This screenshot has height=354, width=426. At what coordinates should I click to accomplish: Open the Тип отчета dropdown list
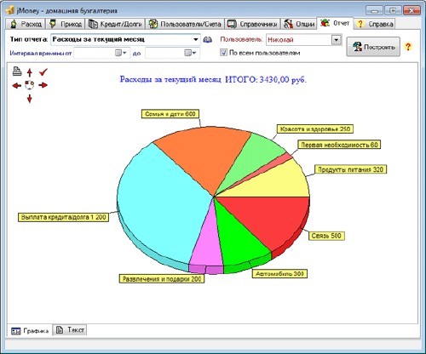196,39
